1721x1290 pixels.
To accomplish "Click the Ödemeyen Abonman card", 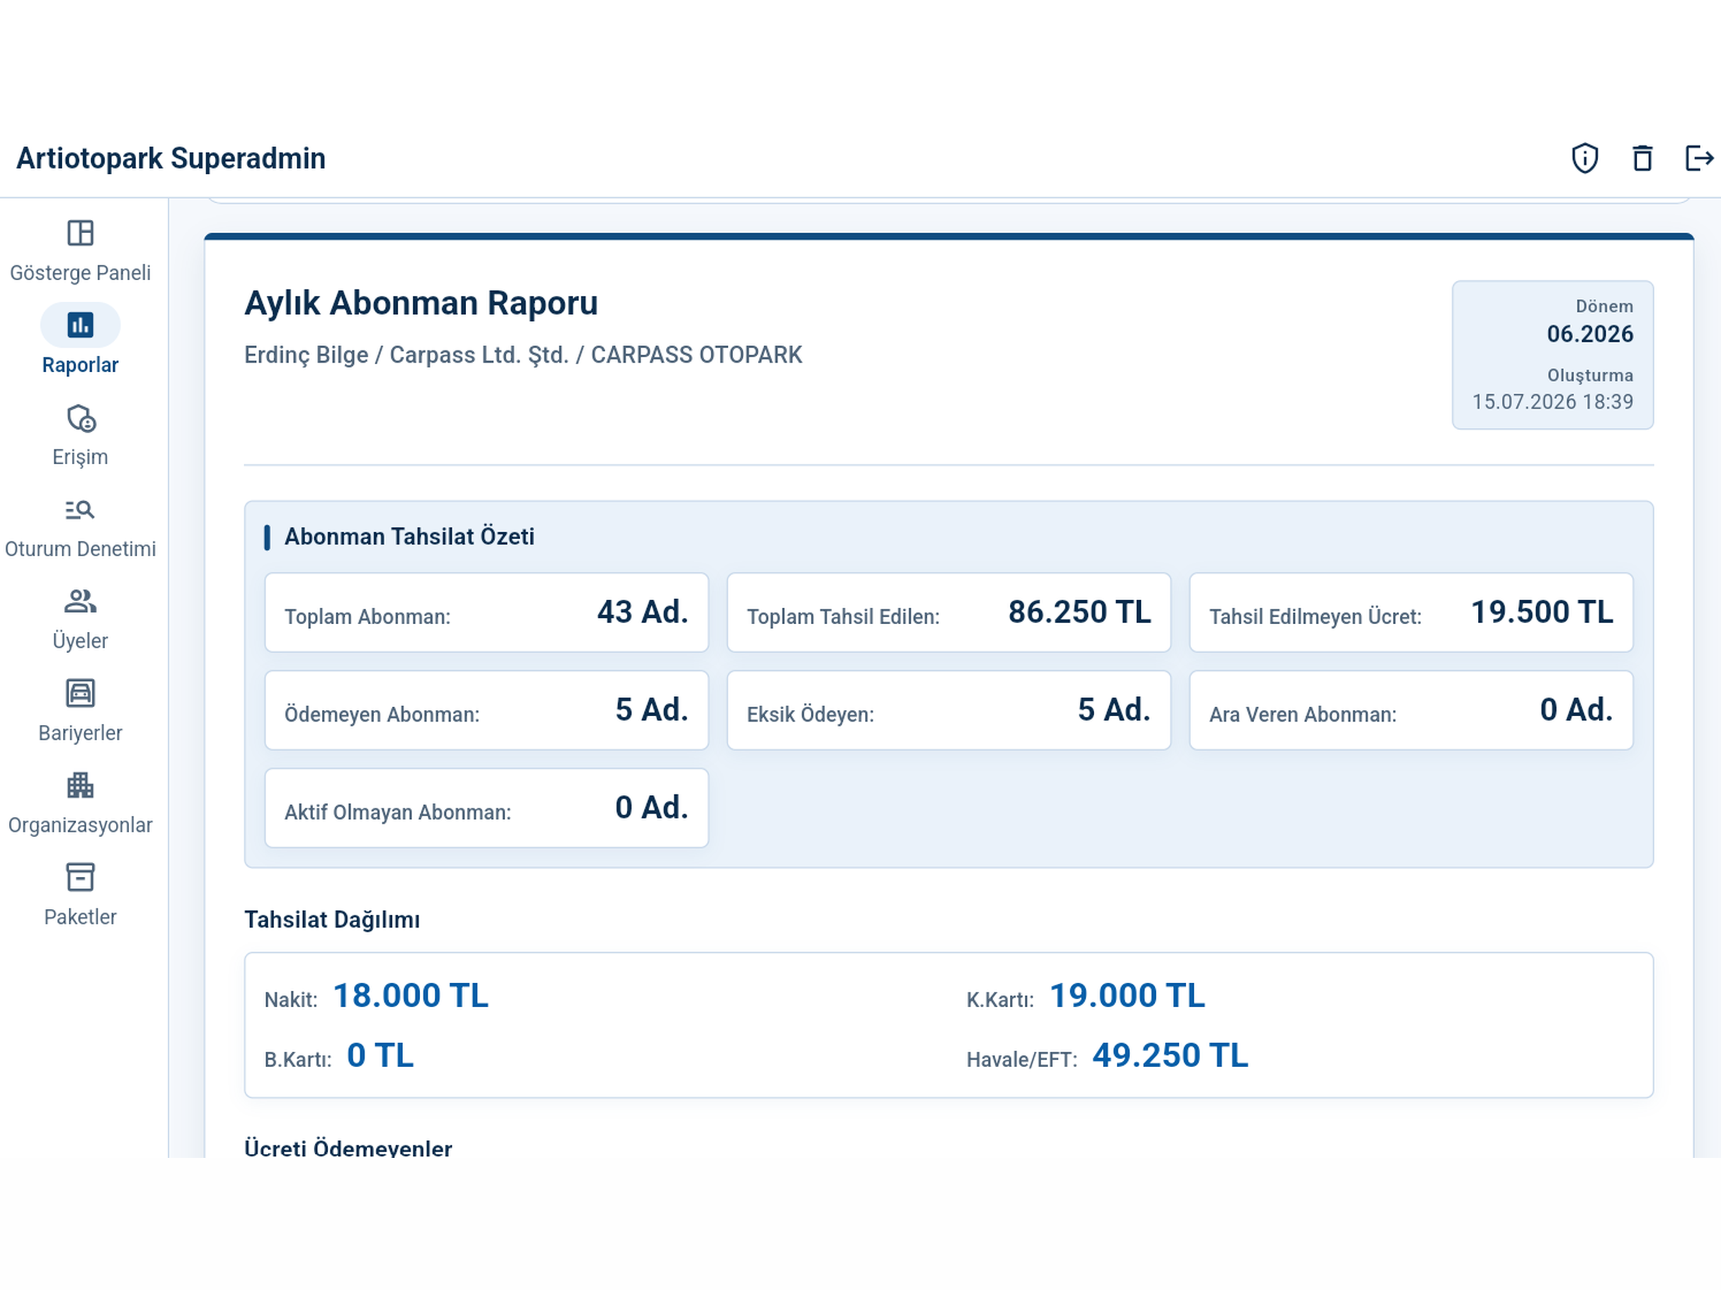I will point(486,711).
